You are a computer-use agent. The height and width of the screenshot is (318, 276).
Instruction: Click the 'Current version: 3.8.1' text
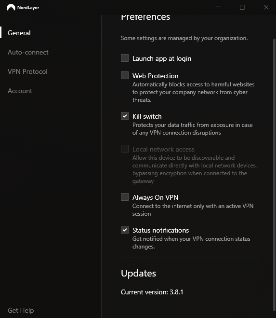tap(152, 292)
